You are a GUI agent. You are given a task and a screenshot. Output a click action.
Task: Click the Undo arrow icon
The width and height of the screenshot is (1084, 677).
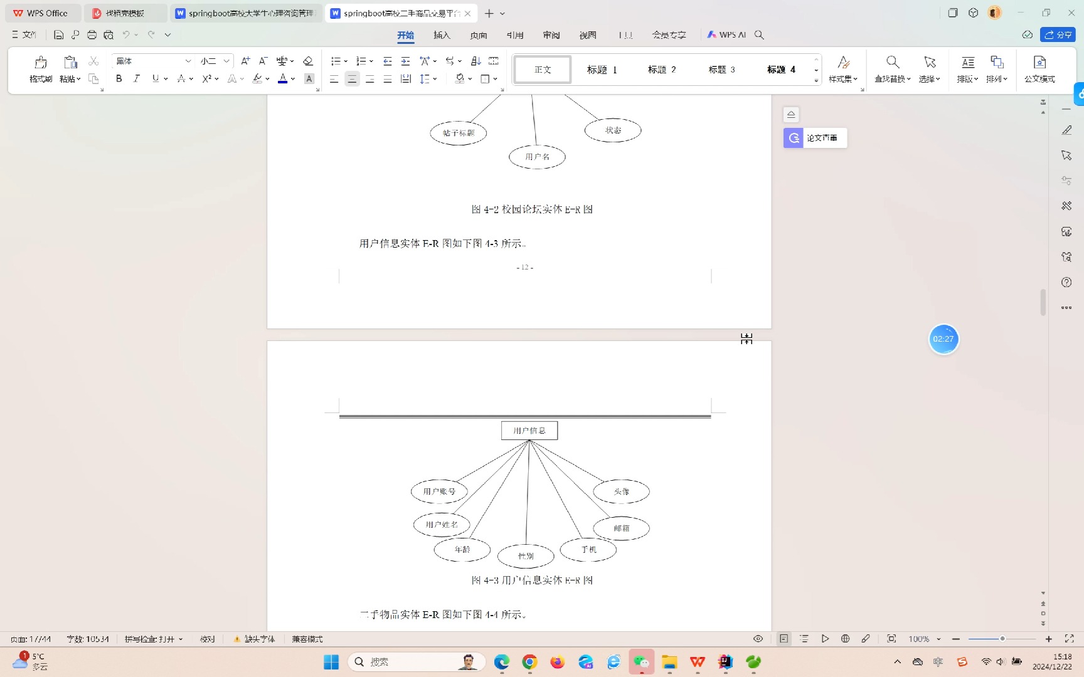(x=126, y=35)
